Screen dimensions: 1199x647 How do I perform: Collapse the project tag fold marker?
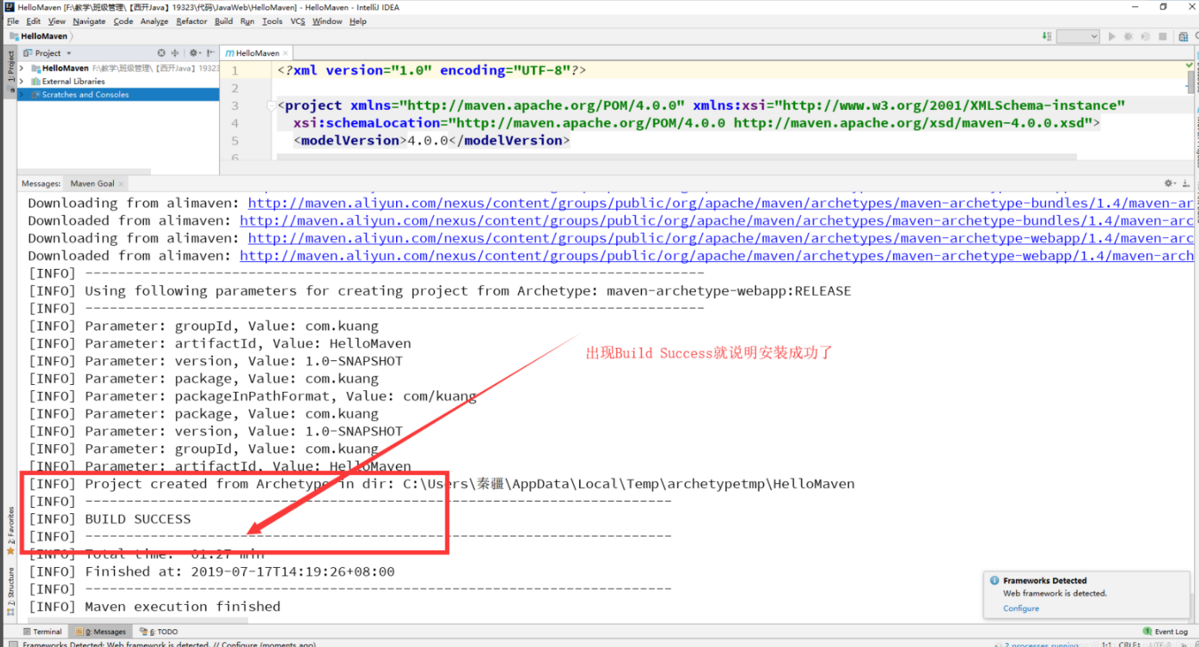tap(271, 105)
